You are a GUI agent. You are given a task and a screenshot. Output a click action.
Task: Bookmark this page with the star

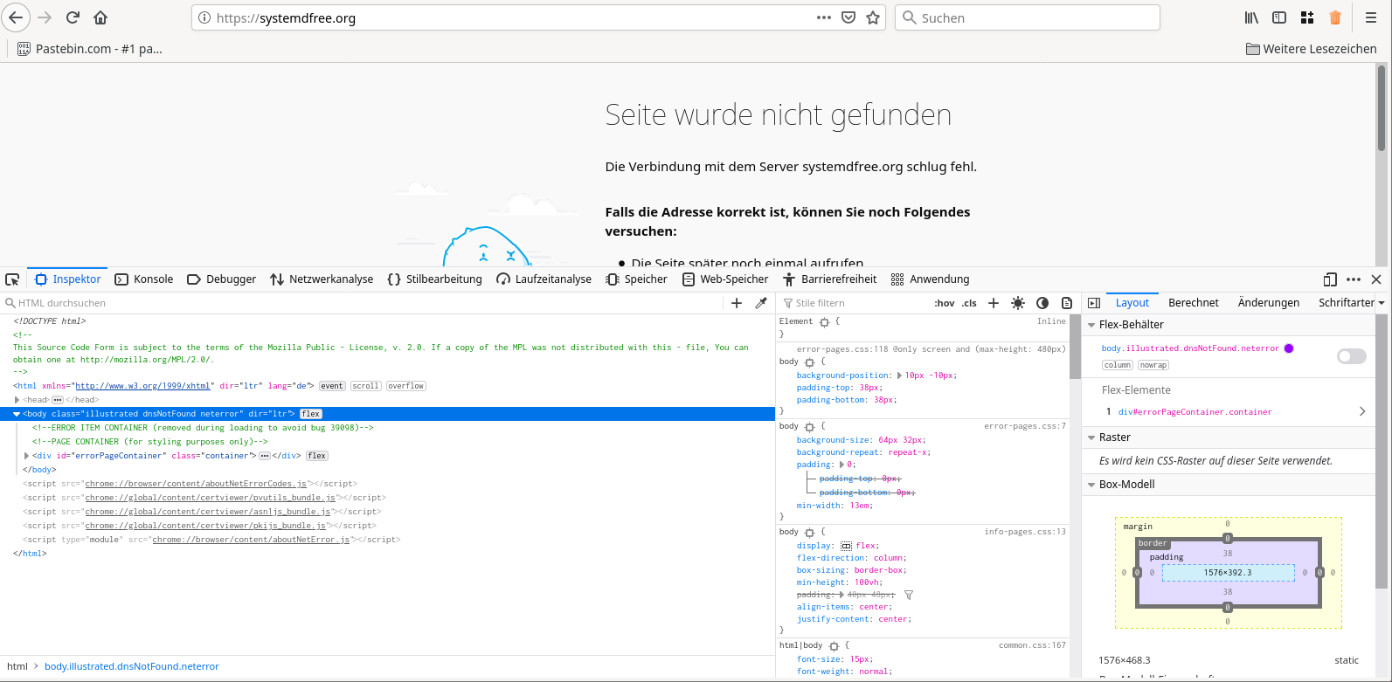coord(872,17)
